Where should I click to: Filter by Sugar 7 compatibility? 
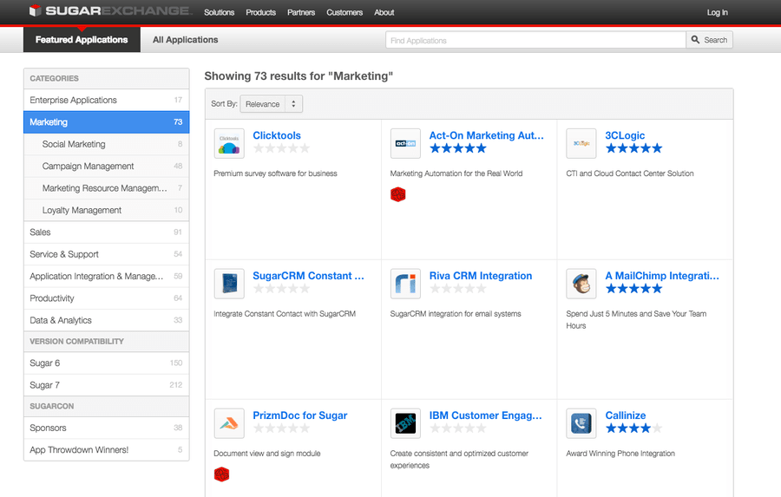(107, 385)
